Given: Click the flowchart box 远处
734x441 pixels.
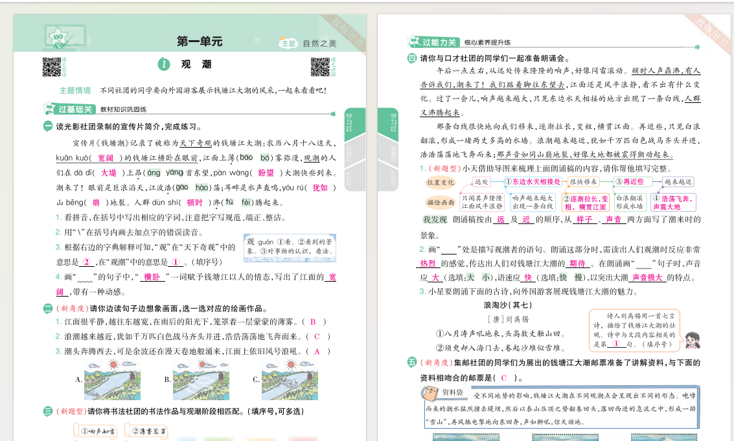Looking at the screenshot, I should click(481, 181).
